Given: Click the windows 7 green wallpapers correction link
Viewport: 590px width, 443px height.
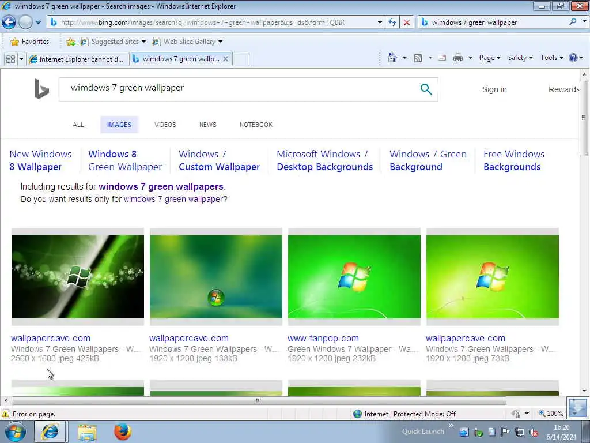Looking at the screenshot, I should (161, 186).
